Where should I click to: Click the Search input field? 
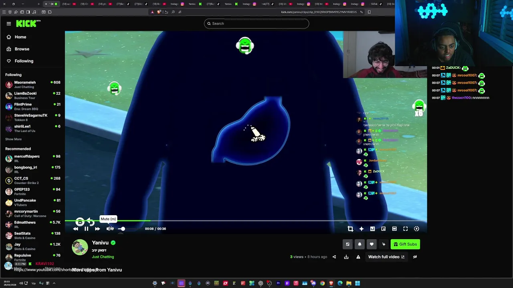256,24
